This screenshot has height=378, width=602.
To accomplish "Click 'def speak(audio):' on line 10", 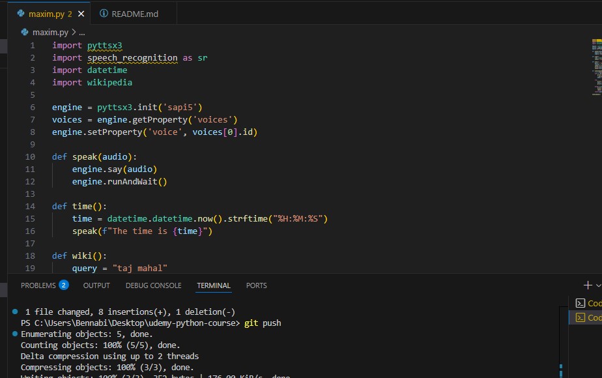I will point(94,156).
